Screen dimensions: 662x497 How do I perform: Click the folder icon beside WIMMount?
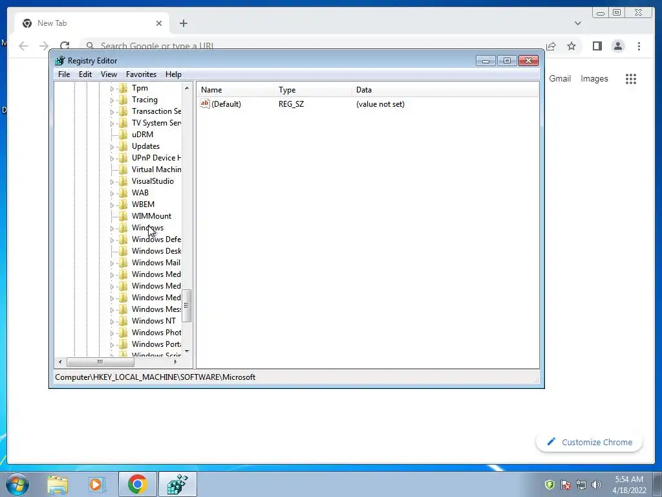point(123,216)
